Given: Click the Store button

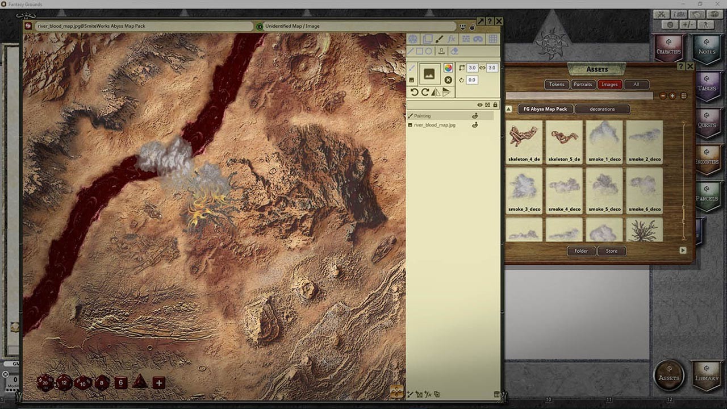Looking at the screenshot, I should [x=612, y=251].
